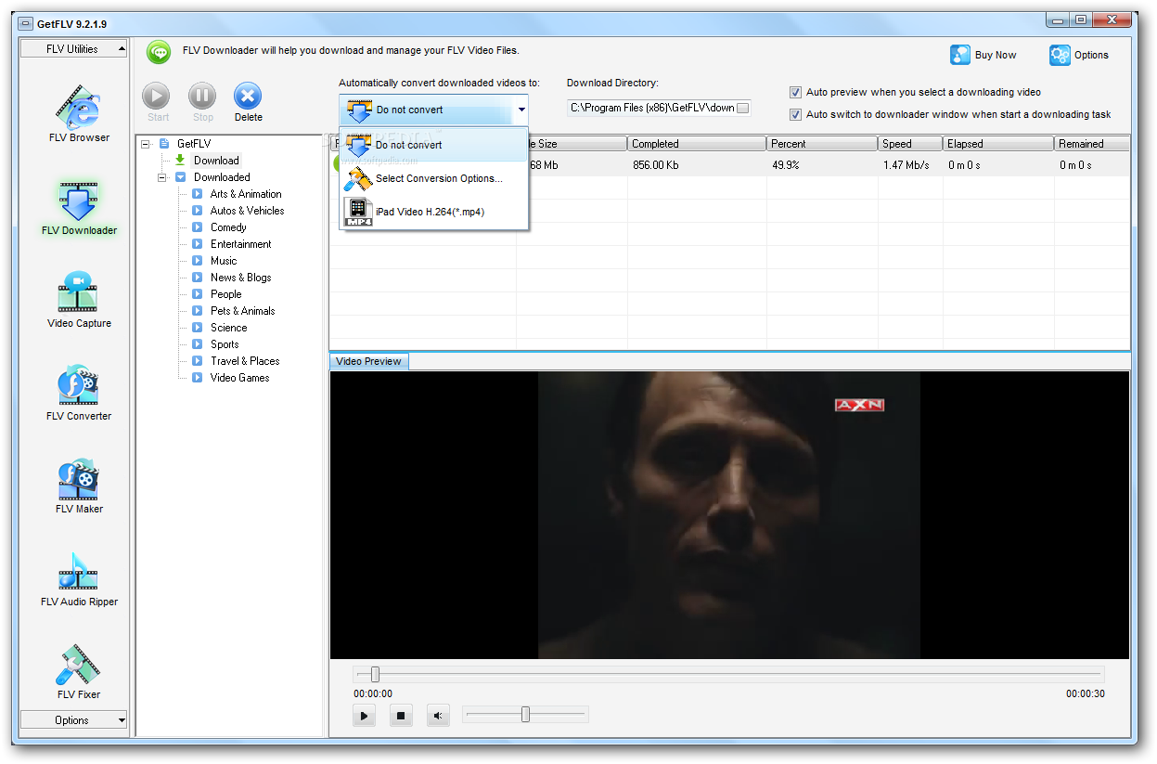Select the Downloaded folder in tree

222,177
